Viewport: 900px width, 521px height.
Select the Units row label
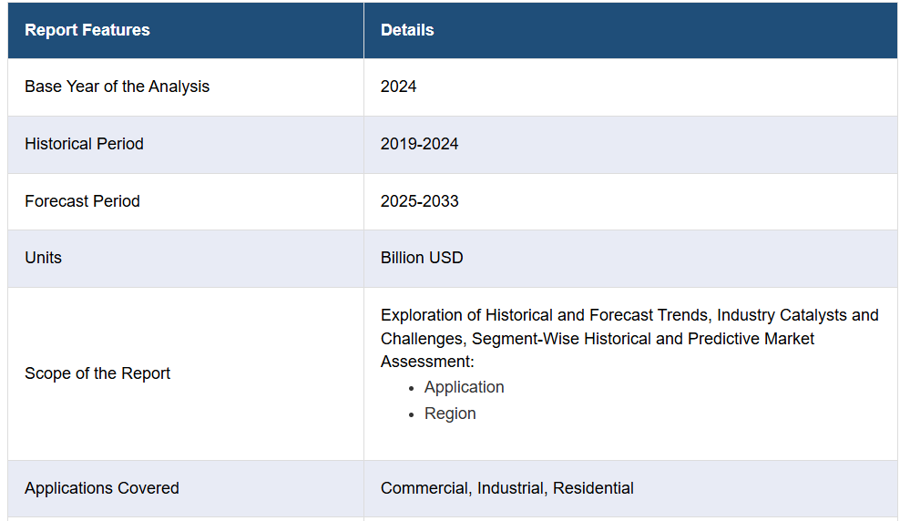[43, 258]
